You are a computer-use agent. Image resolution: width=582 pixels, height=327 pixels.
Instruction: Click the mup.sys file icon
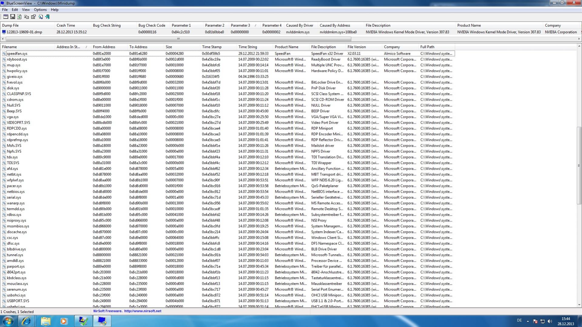point(4,65)
